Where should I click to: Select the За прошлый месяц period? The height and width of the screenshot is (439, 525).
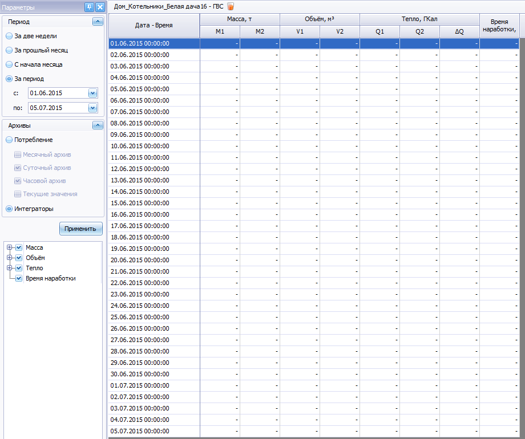9,51
